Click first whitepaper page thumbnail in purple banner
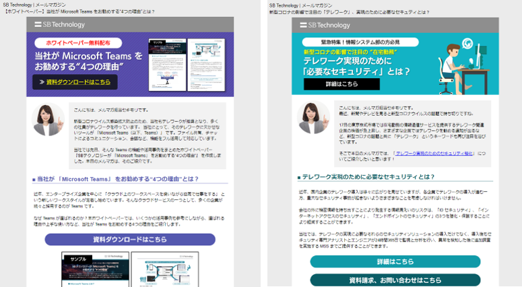This screenshot has width=522, height=287. [x=168, y=65]
